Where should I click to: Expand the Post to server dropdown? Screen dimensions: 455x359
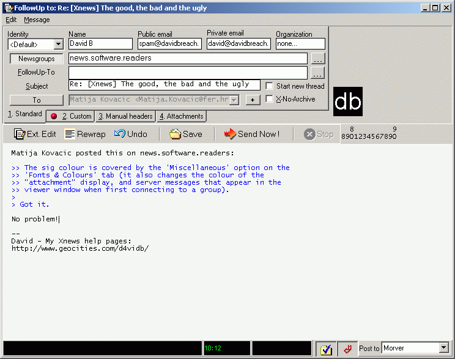click(443, 348)
